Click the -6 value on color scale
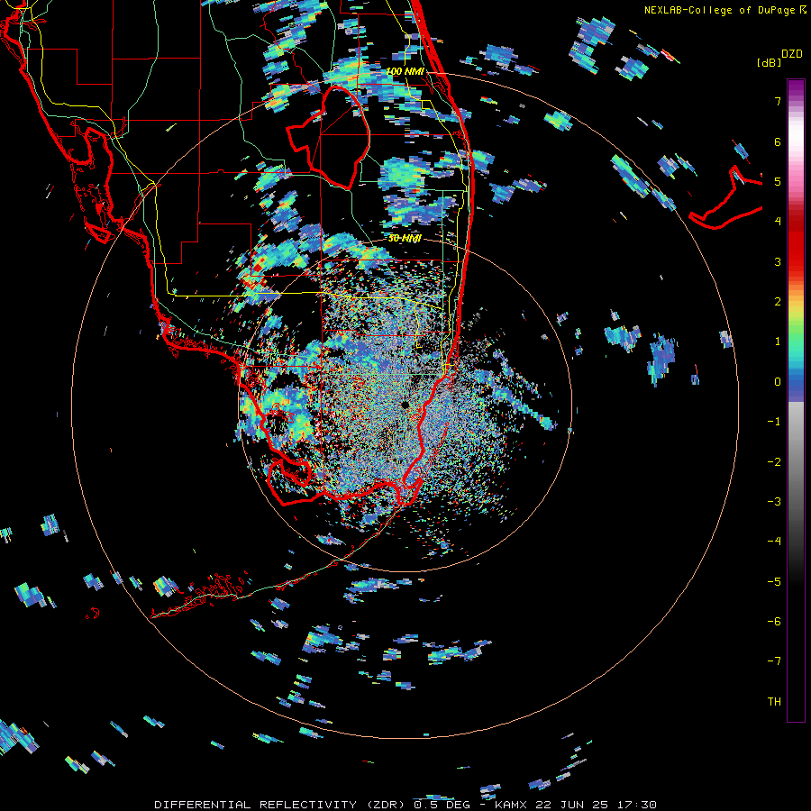 [x=774, y=621]
